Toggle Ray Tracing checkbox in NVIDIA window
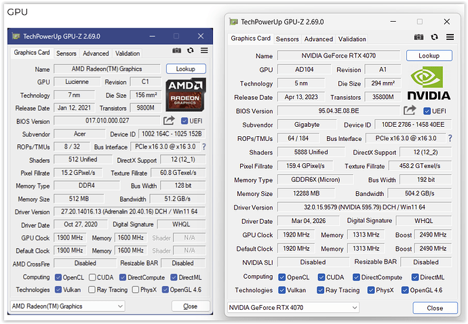 [x=321, y=290]
